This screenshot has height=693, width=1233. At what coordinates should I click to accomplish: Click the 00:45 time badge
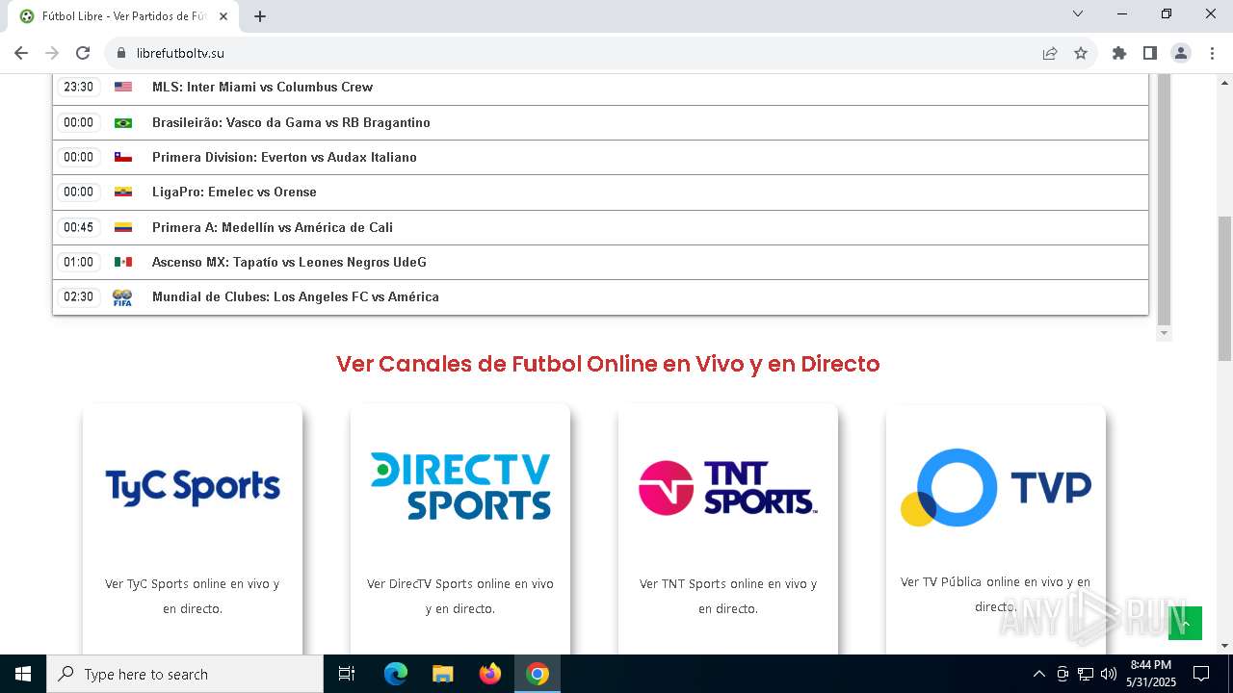pos(79,227)
